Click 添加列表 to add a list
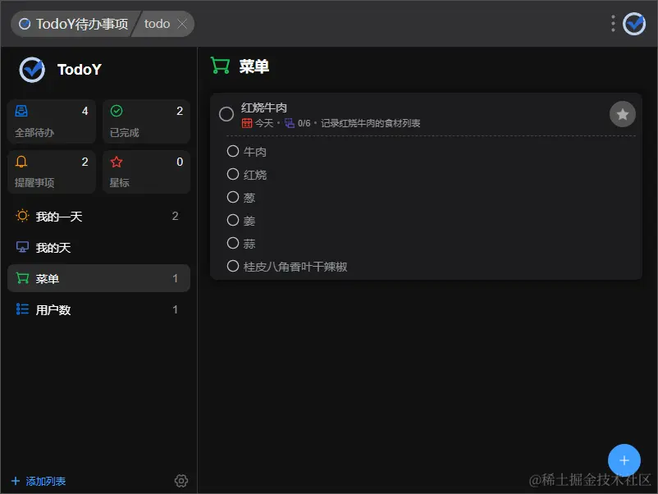 (x=39, y=481)
